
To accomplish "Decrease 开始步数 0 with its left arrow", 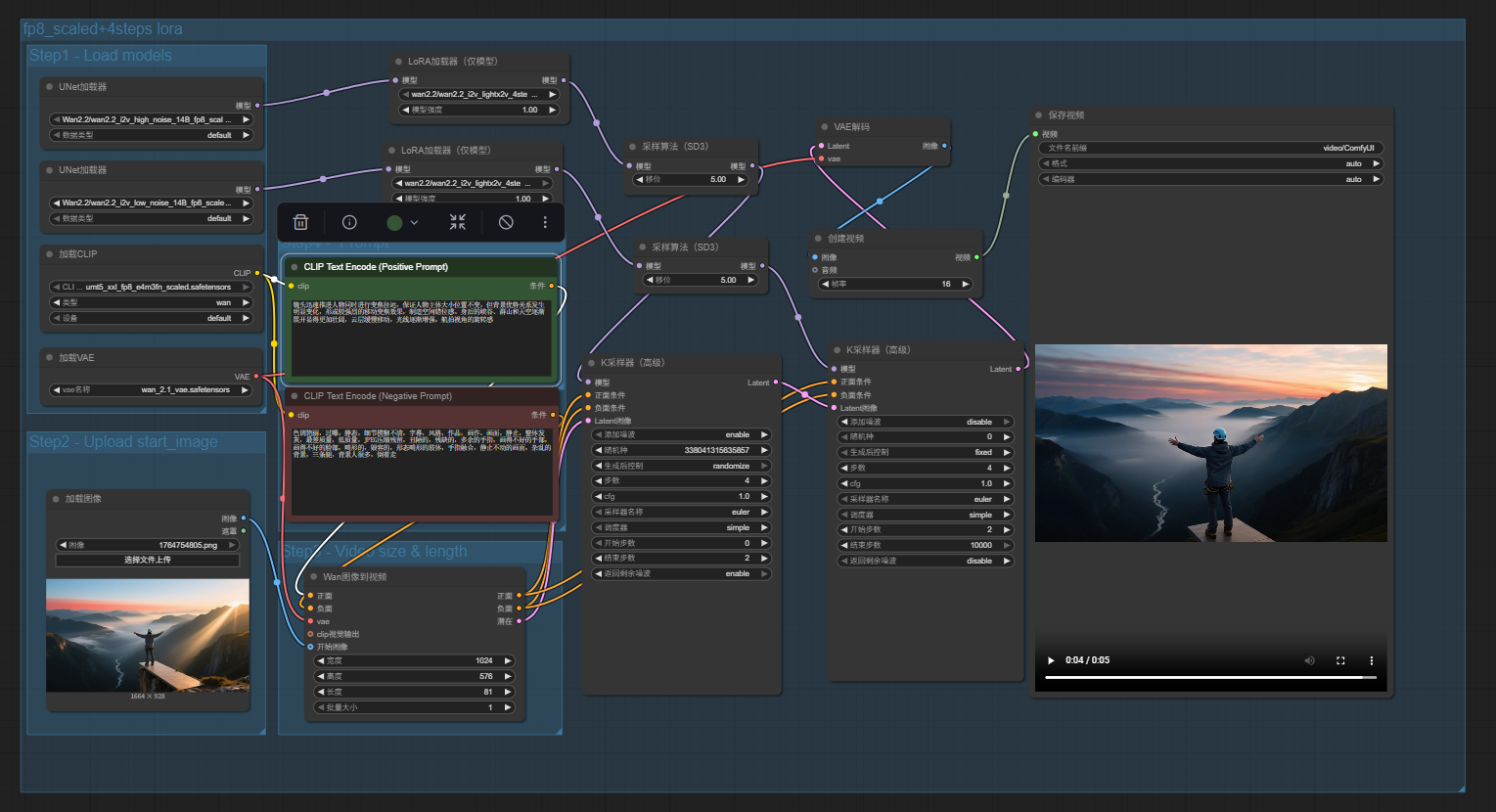I will 599,543.
